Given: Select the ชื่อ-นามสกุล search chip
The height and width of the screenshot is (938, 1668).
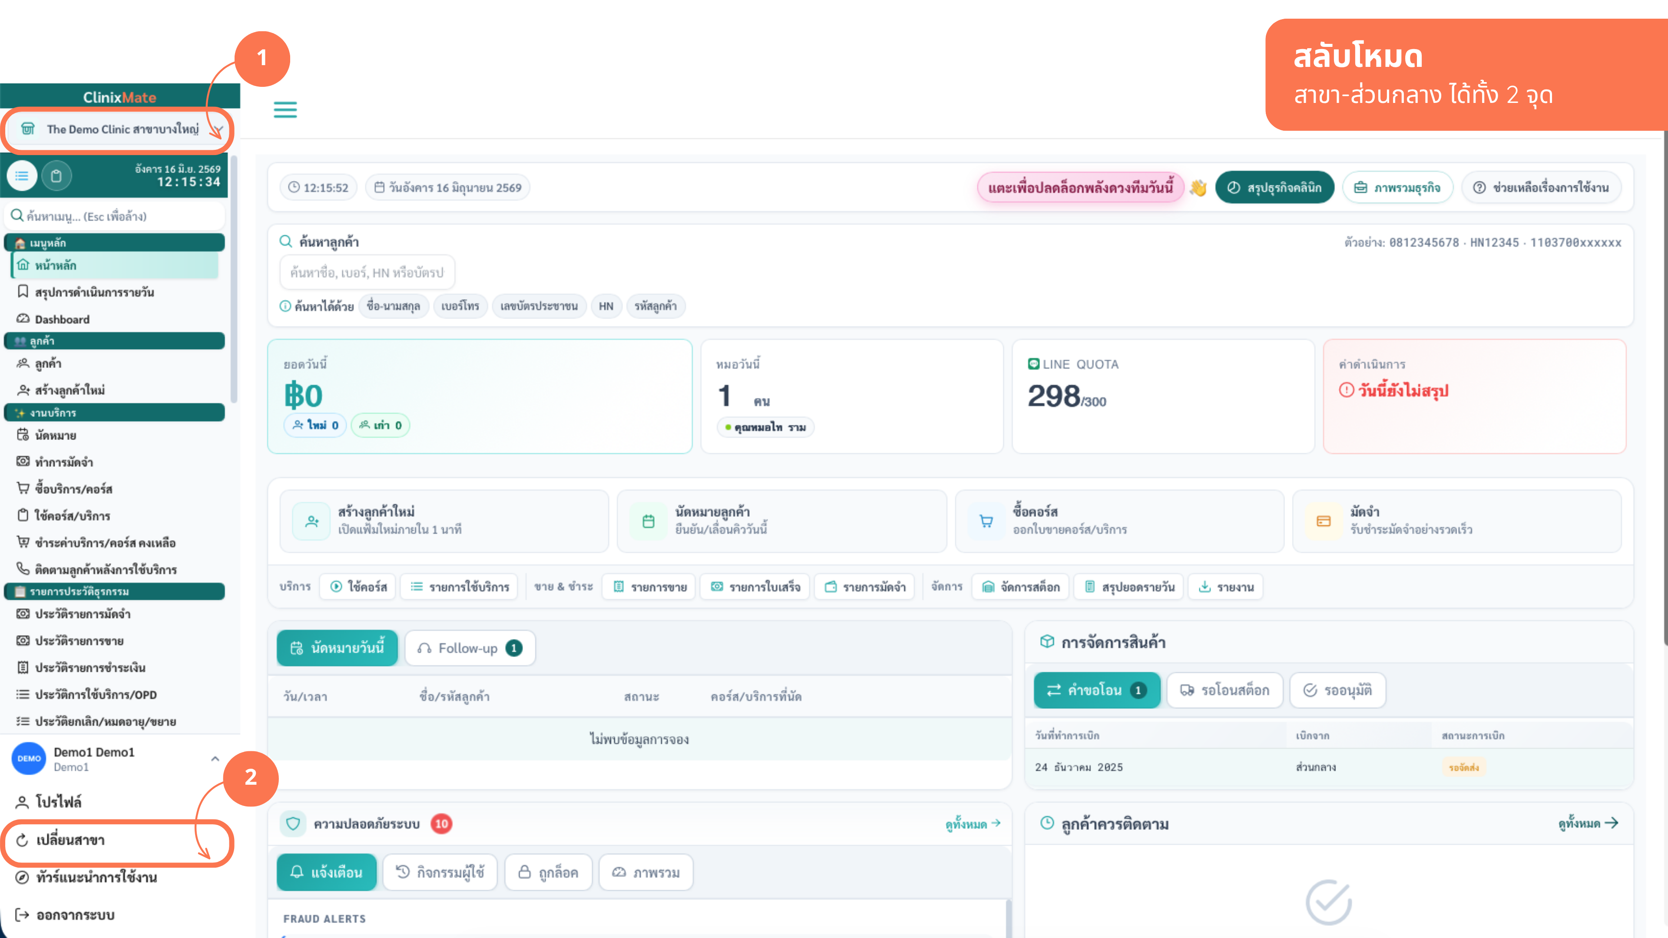Looking at the screenshot, I should [x=393, y=306].
